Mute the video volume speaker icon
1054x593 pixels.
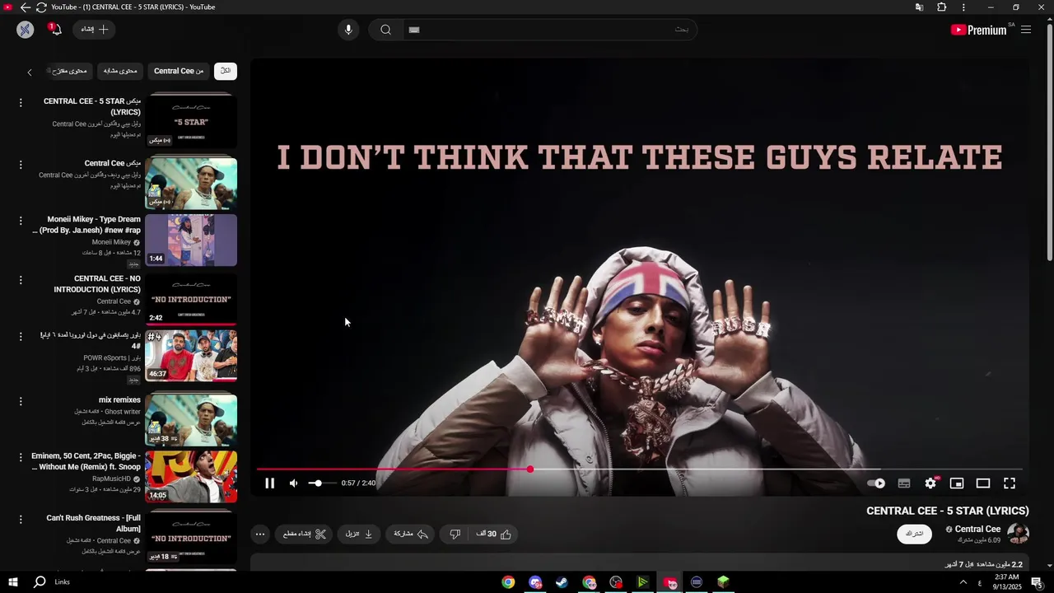coord(294,483)
